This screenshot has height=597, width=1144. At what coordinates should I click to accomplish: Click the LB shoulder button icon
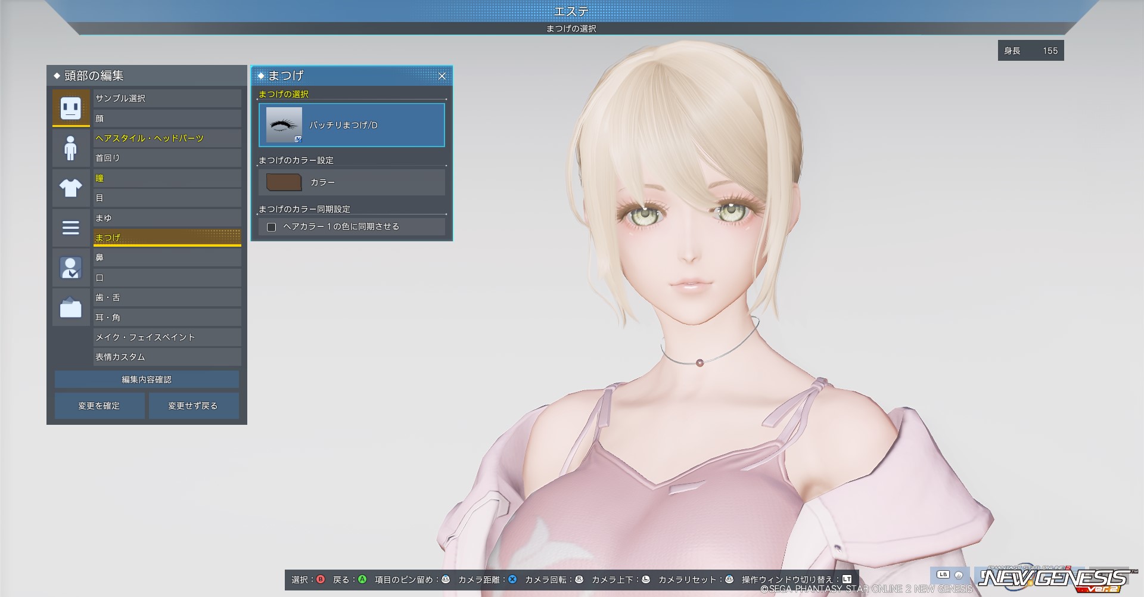coord(943,575)
